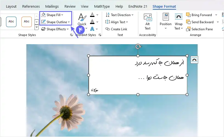Open the Alt Text pane
224x137 pixels.
[x=148, y=22]
